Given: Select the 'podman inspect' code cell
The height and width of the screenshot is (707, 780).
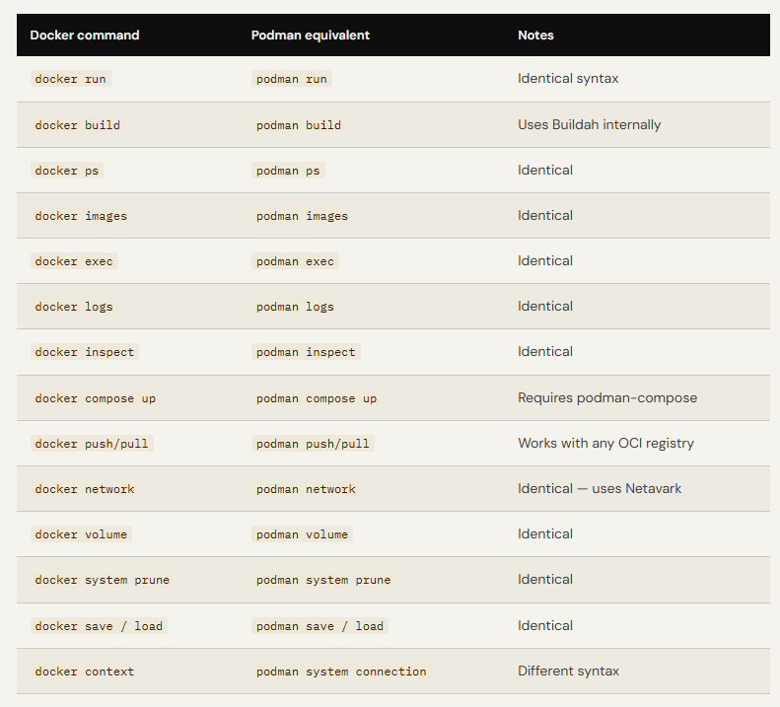Looking at the screenshot, I should click(x=306, y=351).
